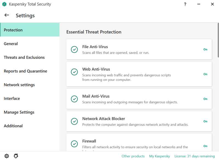This screenshot has width=219, height=160.
Task: Click Web Anti-Virus checkmark status icon
Action: 74,72
